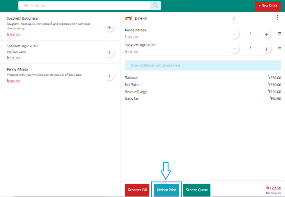This screenshot has height=197, width=285.
Task: Send the order to queue
Action: [197, 190]
